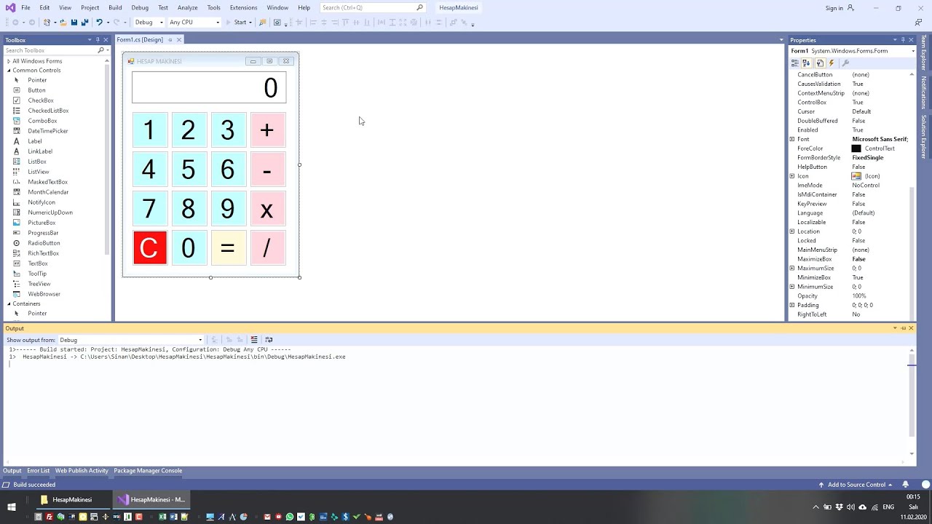Open Windows Start menu
Screen dimensions: 932x524
(12, 507)
